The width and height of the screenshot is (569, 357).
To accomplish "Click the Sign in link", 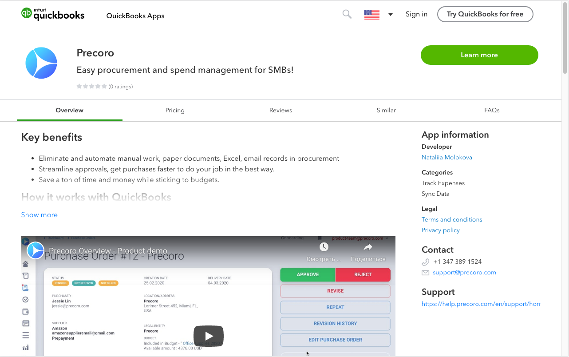I will 416,14.
